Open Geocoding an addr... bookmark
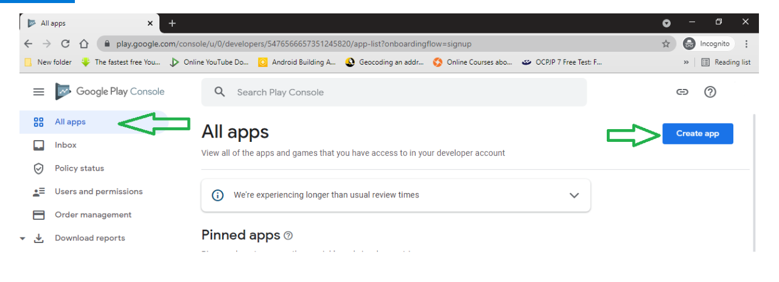This screenshot has height=282, width=779. point(385,62)
